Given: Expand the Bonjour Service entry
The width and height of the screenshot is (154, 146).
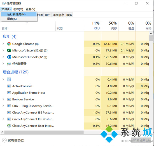Looking at the screenshot, I should click(x=3, y=99).
